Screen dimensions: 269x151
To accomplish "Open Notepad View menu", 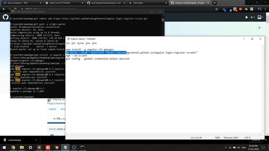I will click(x=88, y=43).
